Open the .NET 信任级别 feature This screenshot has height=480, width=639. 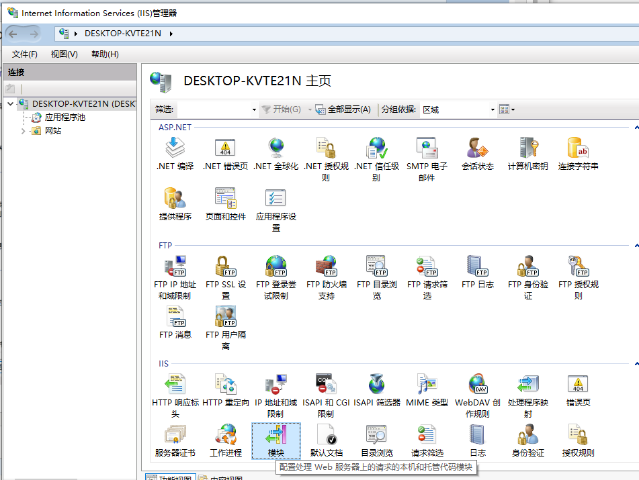tap(376, 160)
